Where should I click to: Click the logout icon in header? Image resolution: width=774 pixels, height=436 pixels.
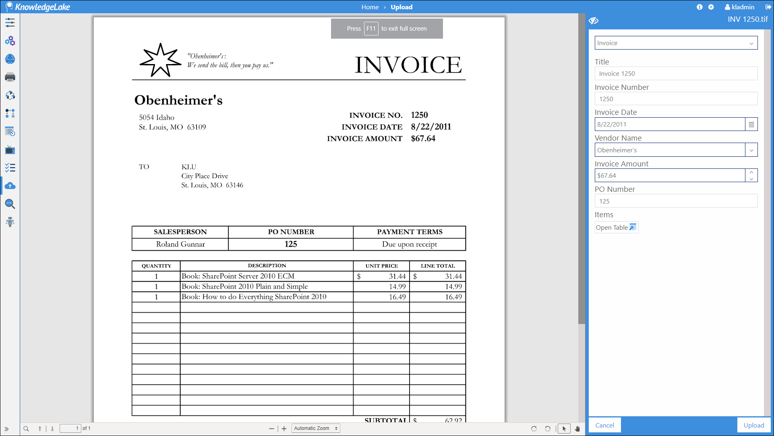click(768, 7)
